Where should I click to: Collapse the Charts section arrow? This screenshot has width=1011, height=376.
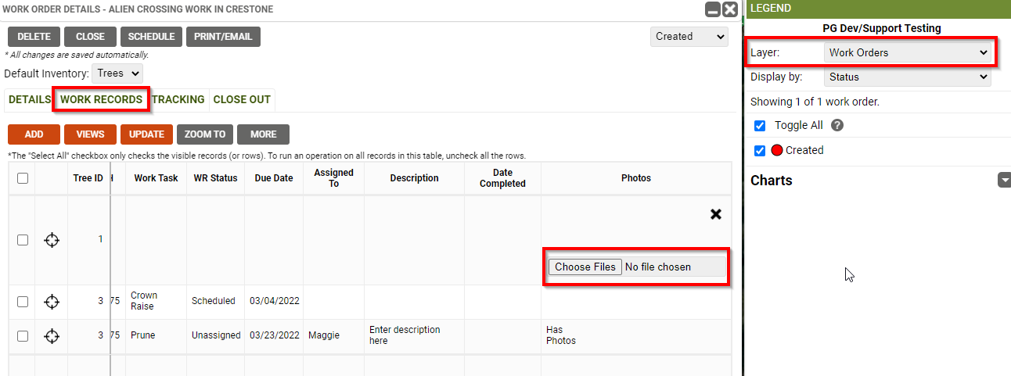(x=1005, y=181)
